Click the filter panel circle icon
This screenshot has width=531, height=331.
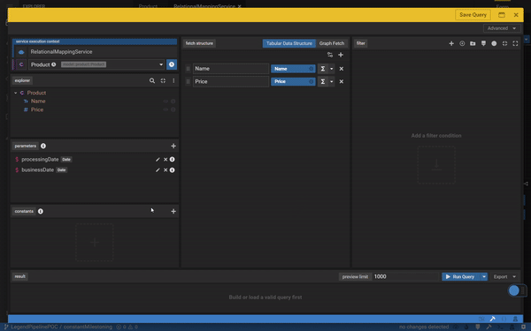[494, 43]
